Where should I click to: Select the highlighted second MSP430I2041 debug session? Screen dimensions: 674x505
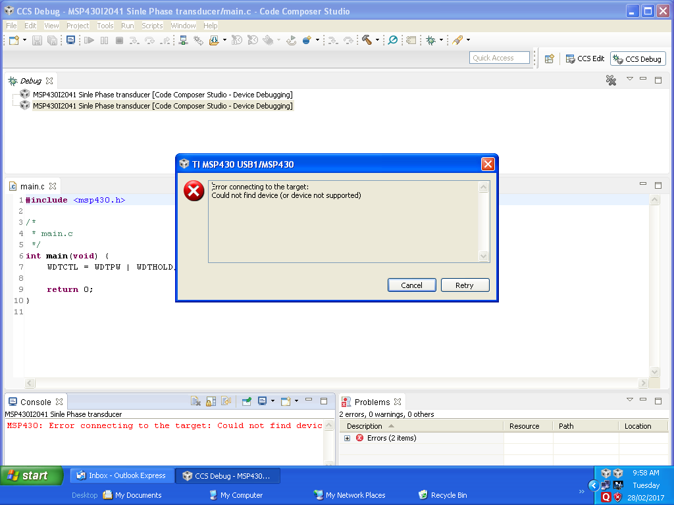coord(163,106)
